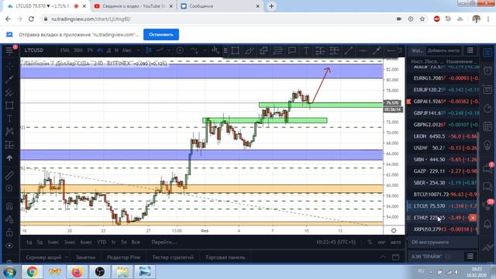Select SBER row in watchlist
Image resolution: width=496 pixels, height=279 pixels.
click(443, 183)
